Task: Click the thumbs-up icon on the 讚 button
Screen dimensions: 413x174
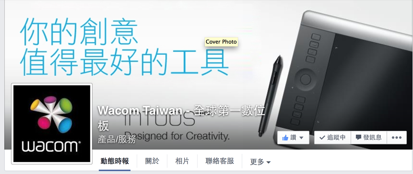Action: [285, 137]
